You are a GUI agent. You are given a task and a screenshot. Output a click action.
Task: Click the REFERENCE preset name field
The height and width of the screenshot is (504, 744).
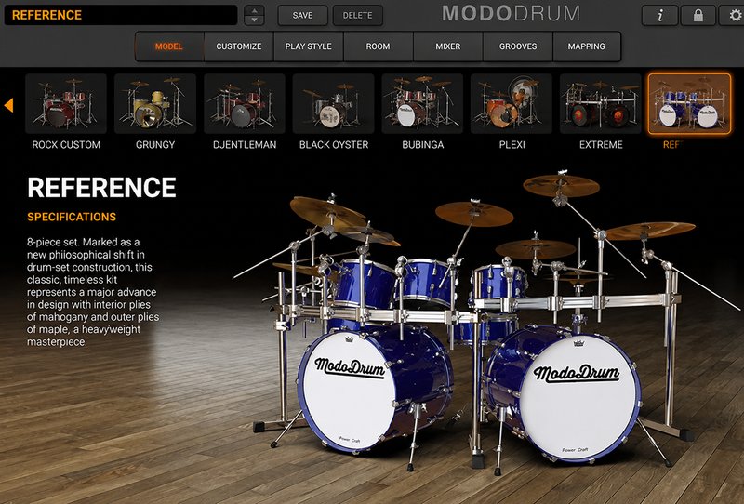click(x=121, y=15)
